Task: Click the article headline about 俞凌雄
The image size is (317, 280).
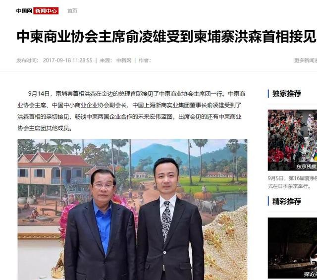Action: 166,37
